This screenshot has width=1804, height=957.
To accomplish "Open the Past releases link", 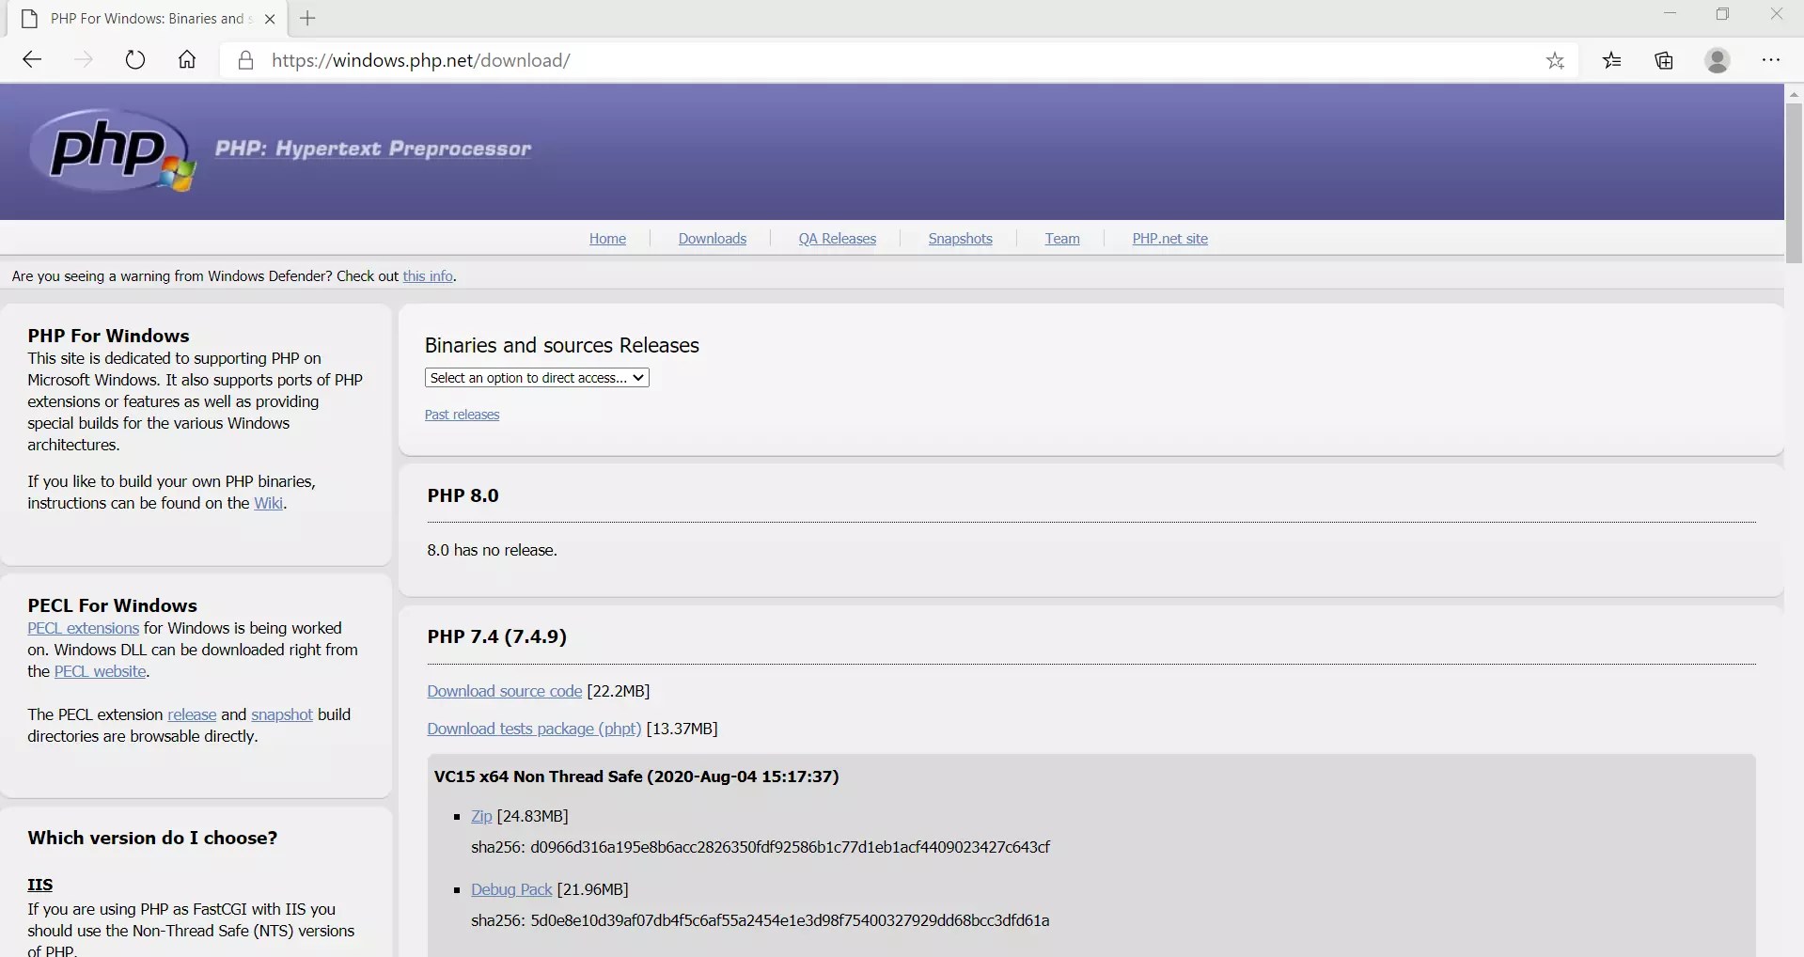I will tap(462, 415).
